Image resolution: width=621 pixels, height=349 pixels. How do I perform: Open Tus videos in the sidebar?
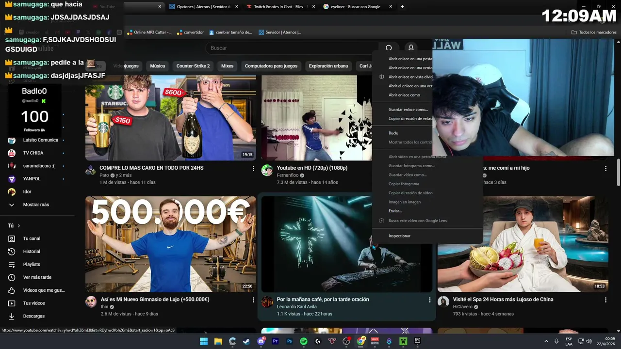click(x=34, y=303)
